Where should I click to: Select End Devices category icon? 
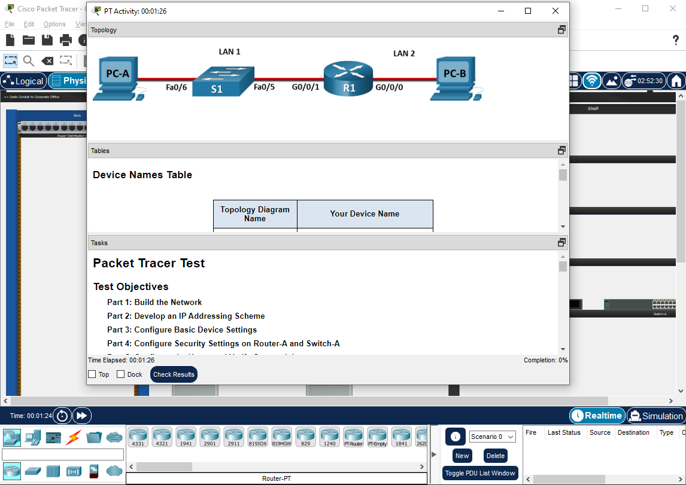tap(33, 437)
